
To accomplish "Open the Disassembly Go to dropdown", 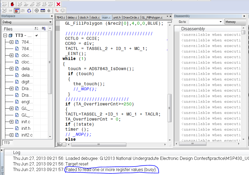I will (x=221, y=22).
